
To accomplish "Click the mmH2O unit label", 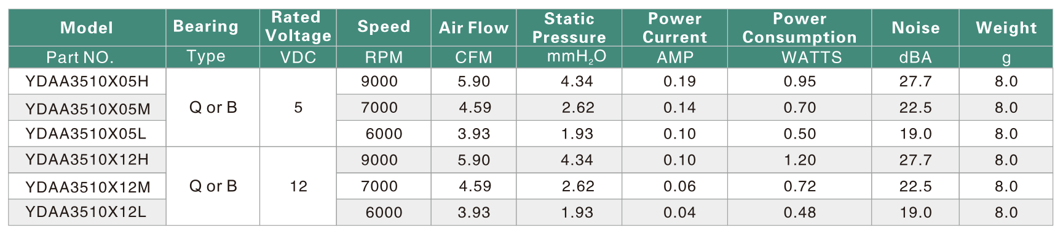I will pyautogui.click(x=577, y=57).
